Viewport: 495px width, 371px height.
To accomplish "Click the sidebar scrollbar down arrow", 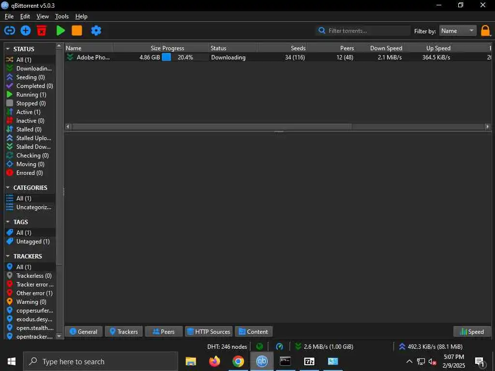I will click(59, 336).
